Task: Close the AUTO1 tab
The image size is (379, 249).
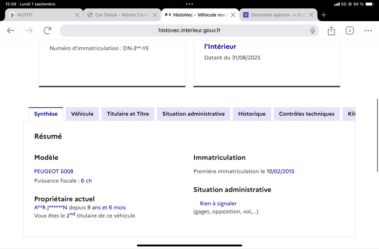Action: (77, 15)
